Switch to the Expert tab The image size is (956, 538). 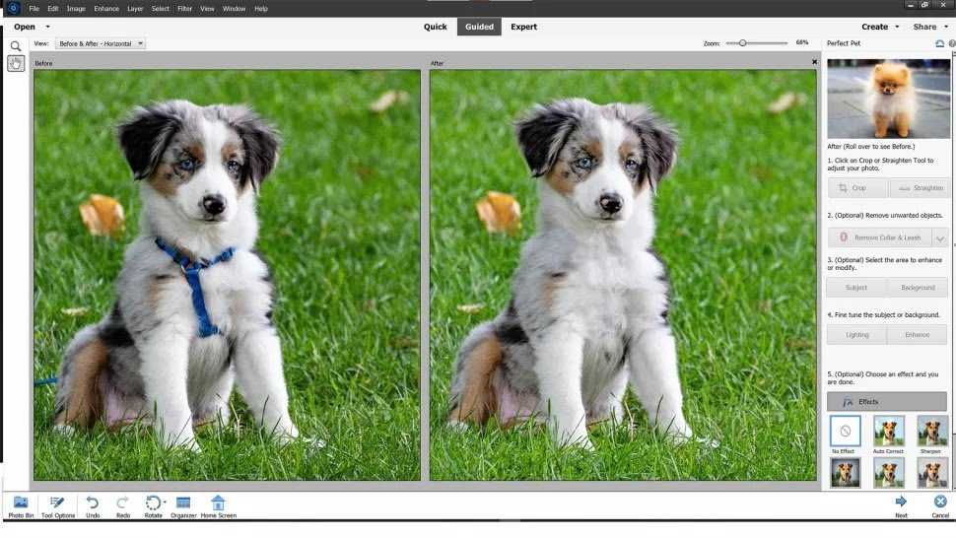click(x=523, y=27)
